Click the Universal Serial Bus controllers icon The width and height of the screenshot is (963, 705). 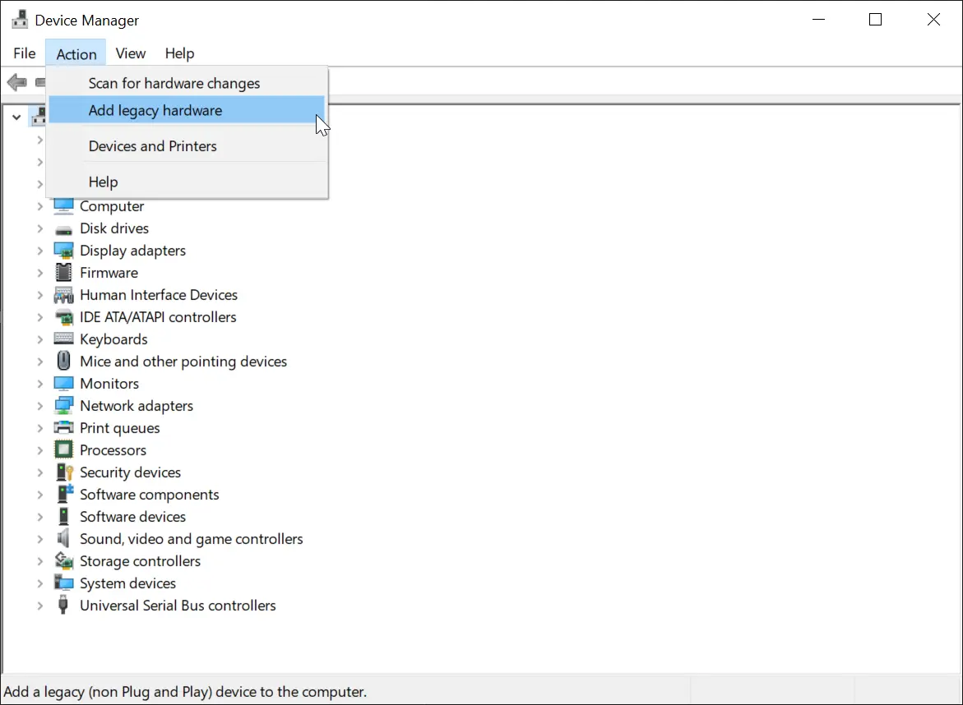pyautogui.click(x=63, y=605)
